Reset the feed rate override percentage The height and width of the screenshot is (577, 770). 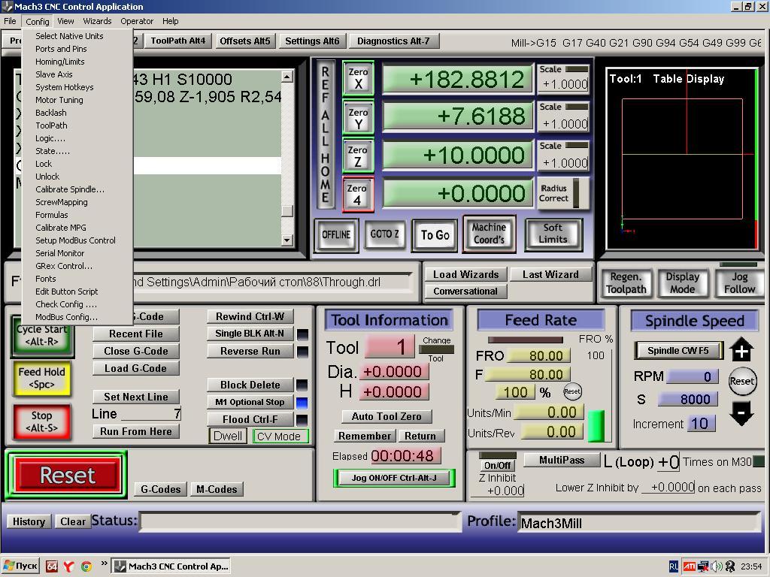pyautogui.click(x=572, y=391)
